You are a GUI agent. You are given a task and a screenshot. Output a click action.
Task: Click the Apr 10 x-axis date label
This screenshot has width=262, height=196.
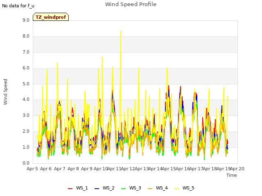[x=101, y=169]
